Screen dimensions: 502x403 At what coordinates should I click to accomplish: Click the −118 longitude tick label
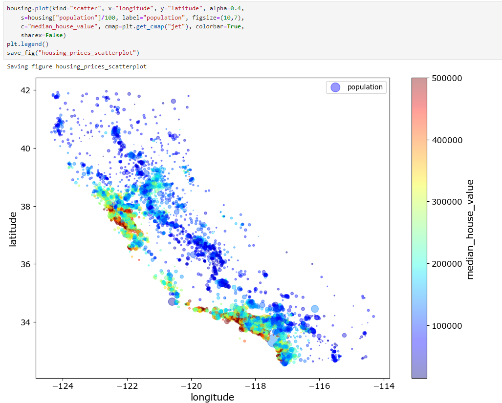point(255,386)
